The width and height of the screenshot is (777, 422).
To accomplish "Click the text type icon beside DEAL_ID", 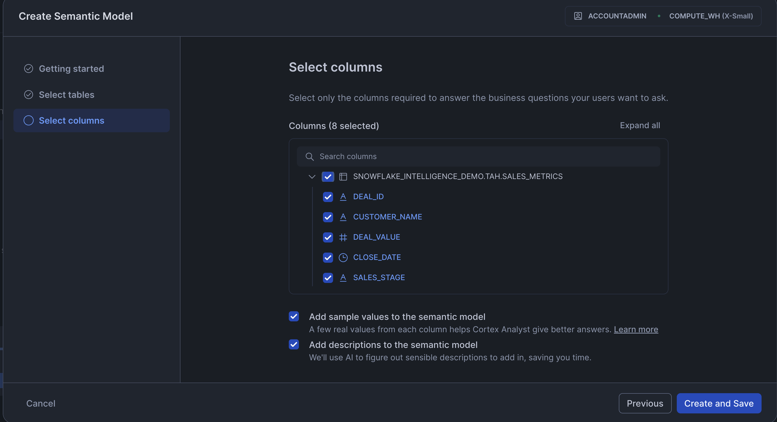I will click(343, 197).
